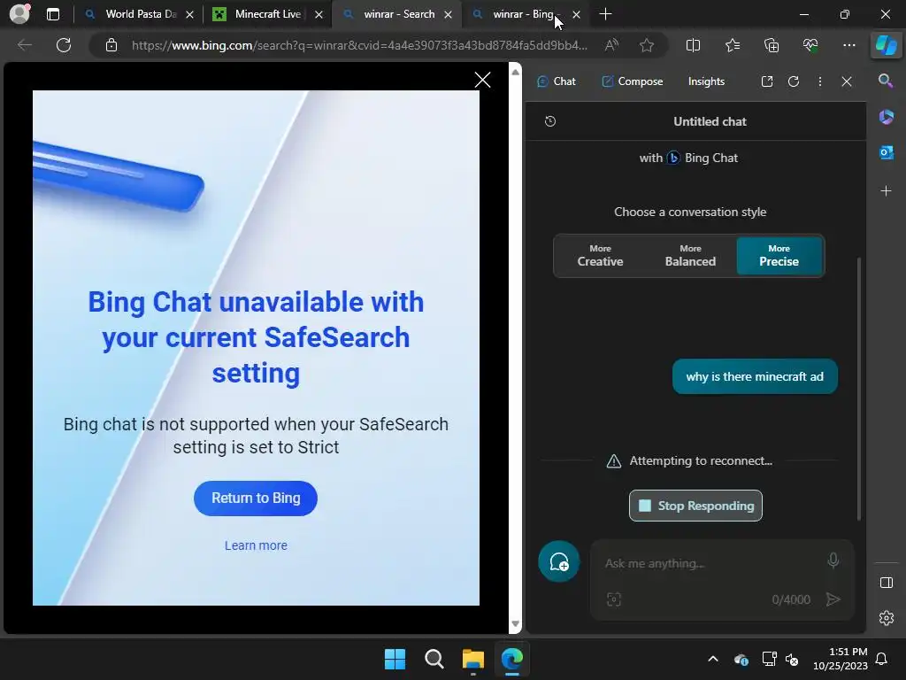Screen dimensions: 906x680
Task: Open chat in a new tab icon
Action: pyautogui.click(x=767, y=81)
